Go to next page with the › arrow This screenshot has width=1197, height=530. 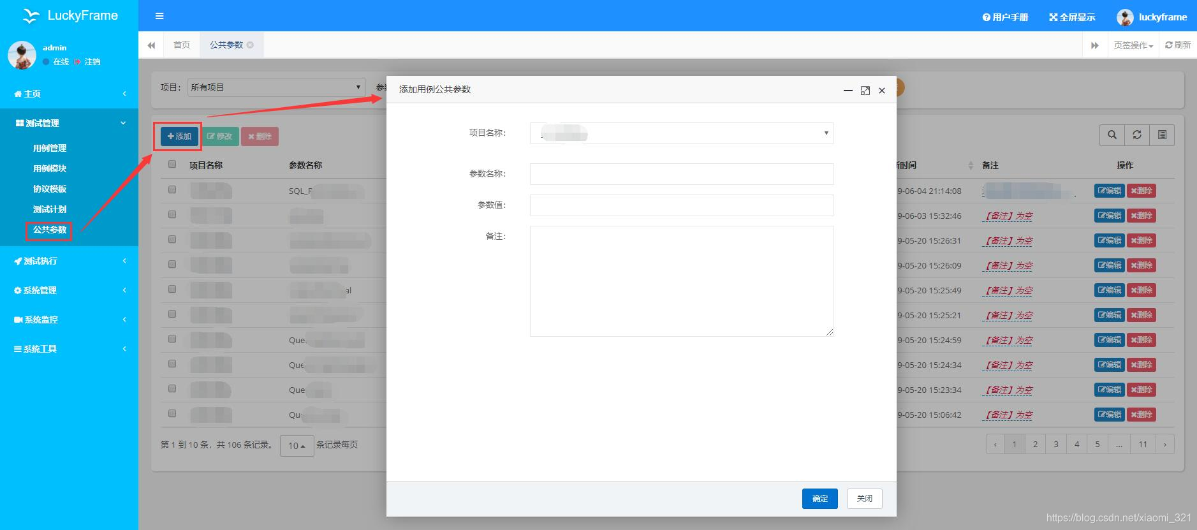tap(1165, 445)
